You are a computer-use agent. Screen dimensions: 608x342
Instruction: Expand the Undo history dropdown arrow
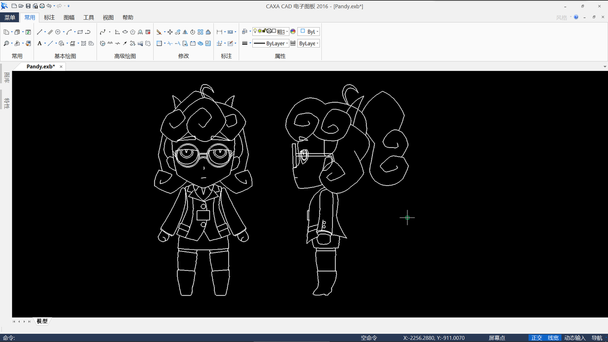click(54, 6)
